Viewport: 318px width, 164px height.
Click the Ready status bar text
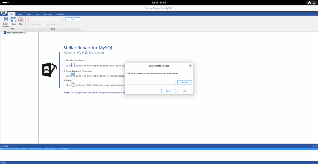click(3, 162)
